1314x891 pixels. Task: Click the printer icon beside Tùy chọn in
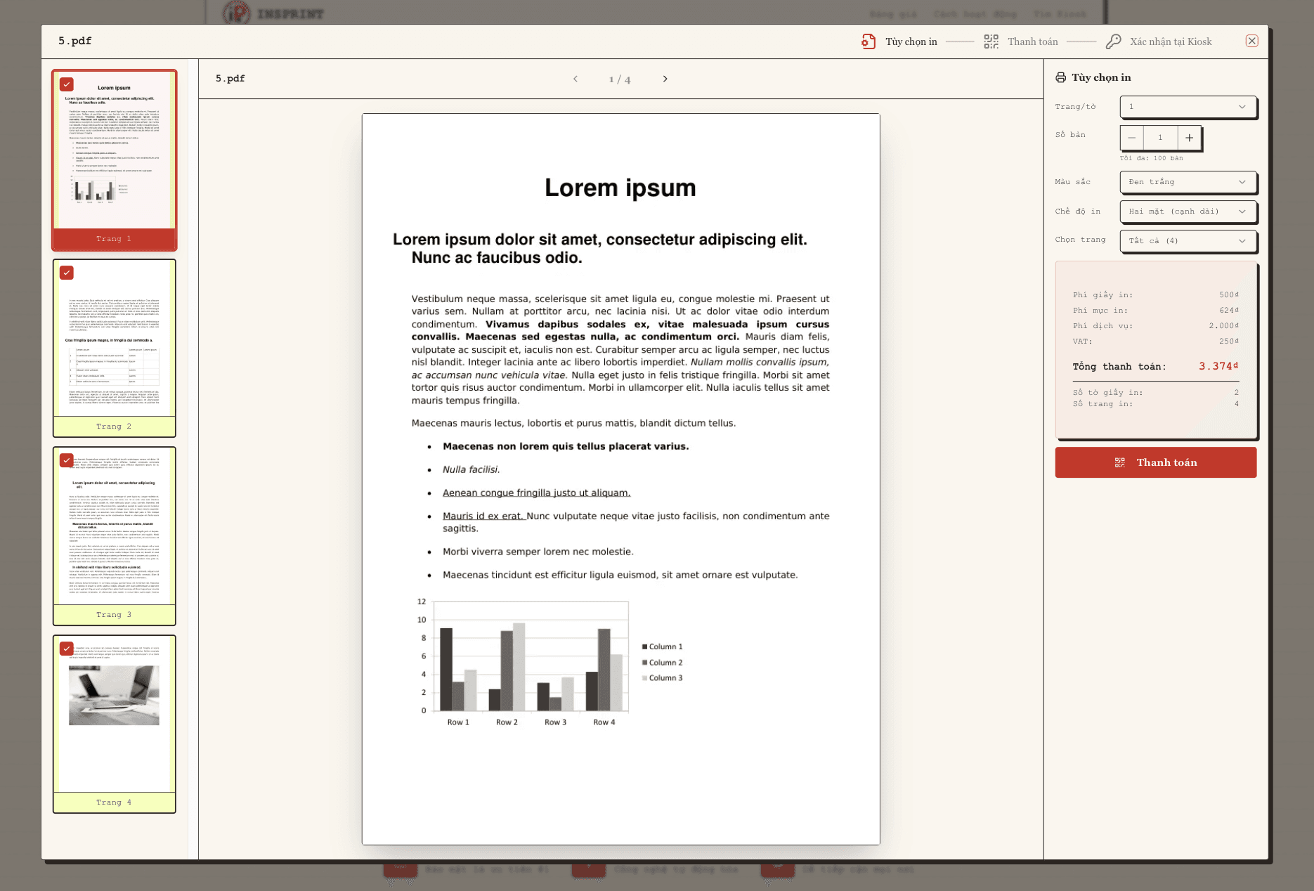(1060, 77)
